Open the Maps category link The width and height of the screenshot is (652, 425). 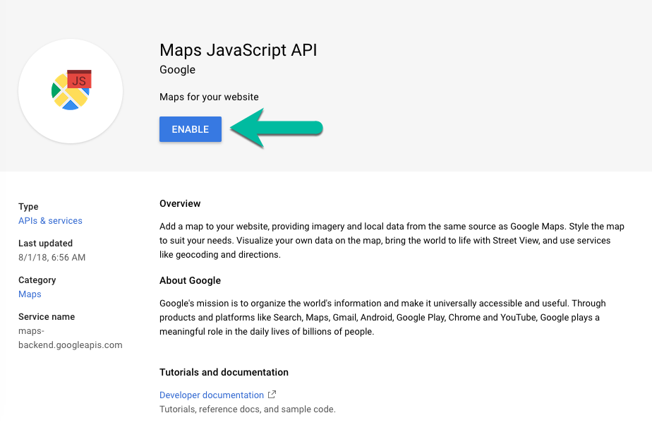tap(30, 294)
